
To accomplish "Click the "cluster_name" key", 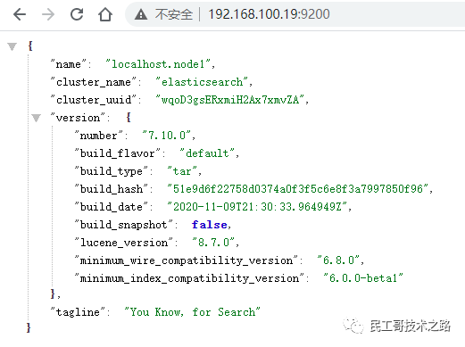I will [x=94, y=82].
